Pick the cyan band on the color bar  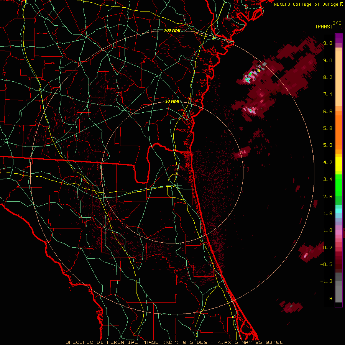[338, 211]
